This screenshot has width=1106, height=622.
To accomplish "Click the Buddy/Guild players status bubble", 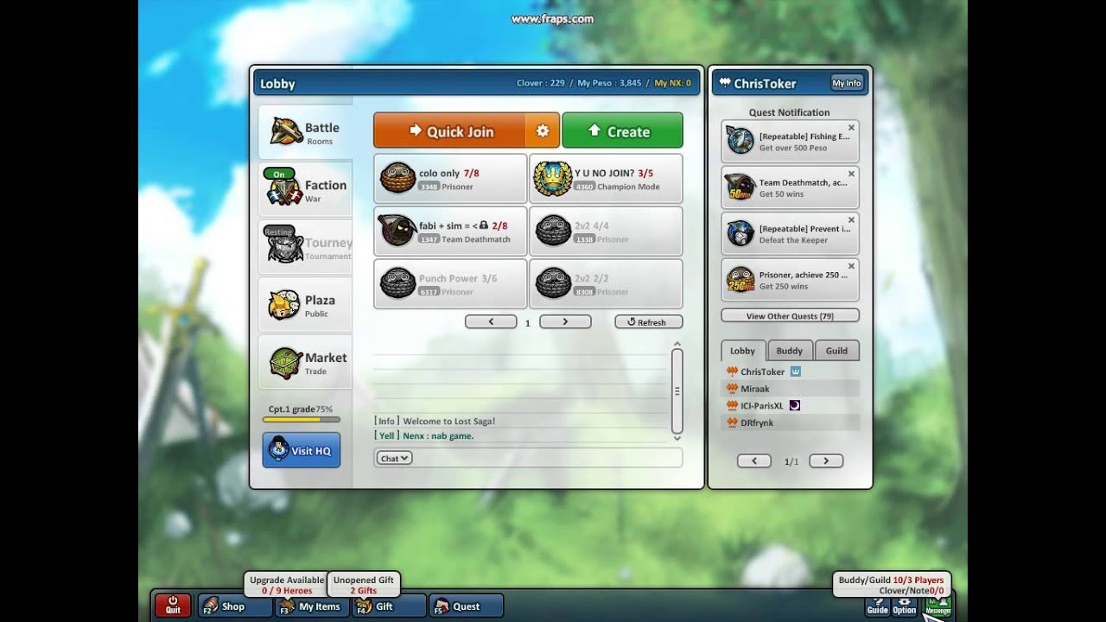I will pos(891,585).
